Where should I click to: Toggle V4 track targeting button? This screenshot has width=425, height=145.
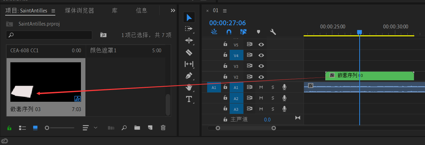click(236, 55)
